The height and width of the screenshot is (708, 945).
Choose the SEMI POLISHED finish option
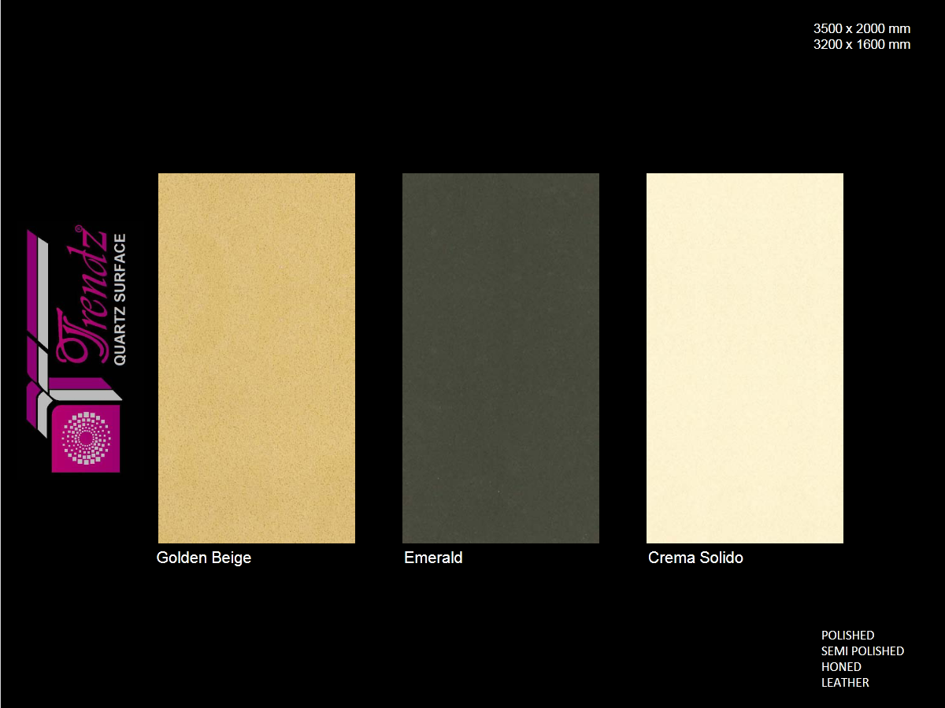(862, 651)
